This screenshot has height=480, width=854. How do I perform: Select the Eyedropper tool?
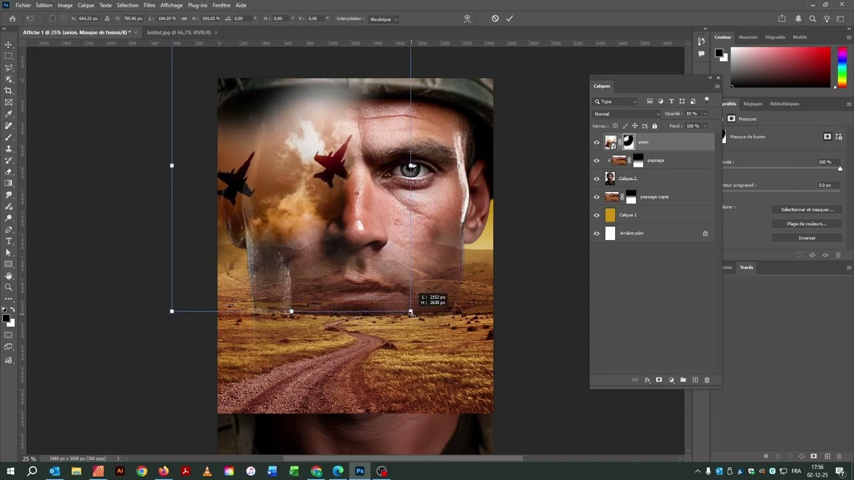coord(9,114)
